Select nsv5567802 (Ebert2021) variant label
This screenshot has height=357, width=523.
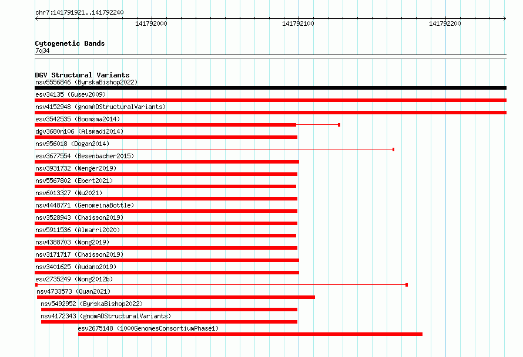coord(74,181)
